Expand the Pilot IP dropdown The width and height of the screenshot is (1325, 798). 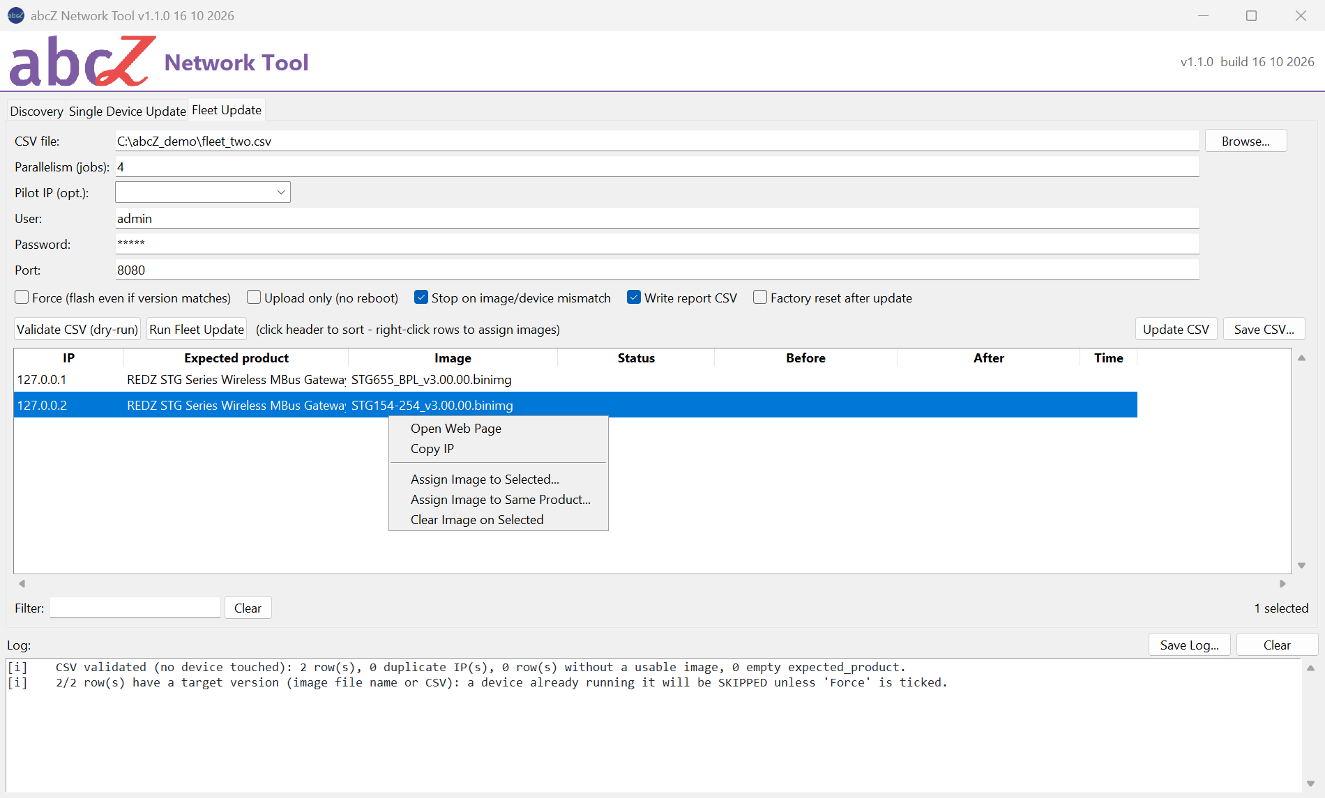click(x=280, y=192)
